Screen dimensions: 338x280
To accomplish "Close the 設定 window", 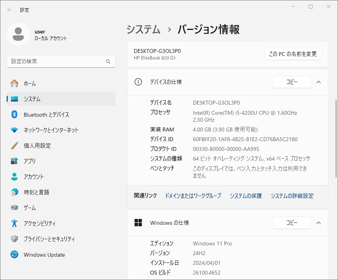I will [x=329, y=7].
